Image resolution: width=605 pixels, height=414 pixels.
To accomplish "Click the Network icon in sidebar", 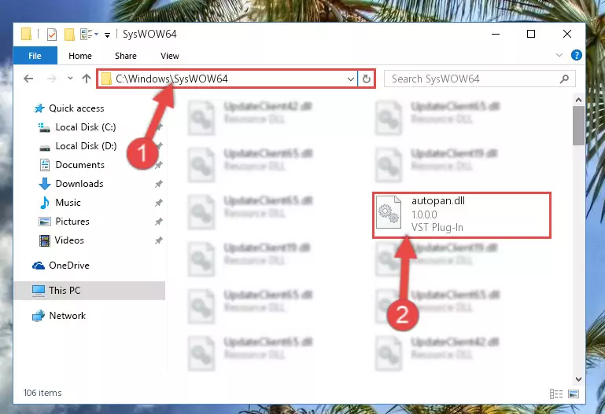I will point(39,316).
